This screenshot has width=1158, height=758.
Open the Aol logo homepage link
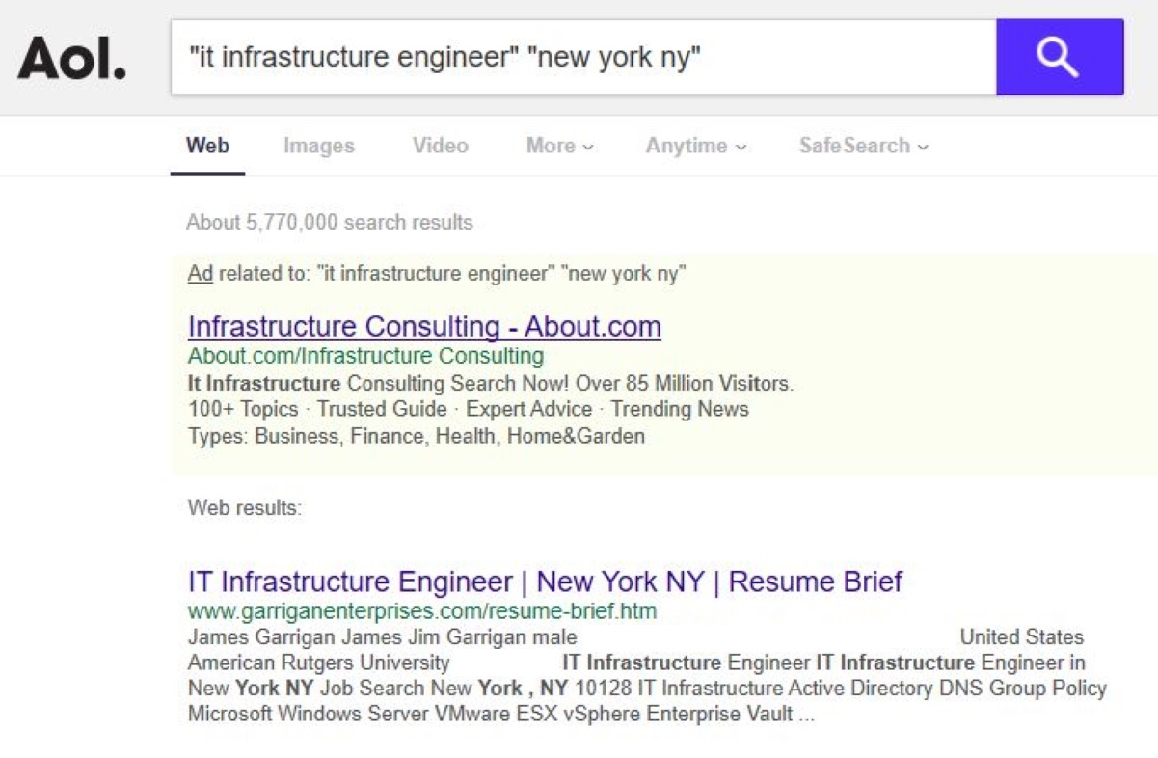(72, 58)
